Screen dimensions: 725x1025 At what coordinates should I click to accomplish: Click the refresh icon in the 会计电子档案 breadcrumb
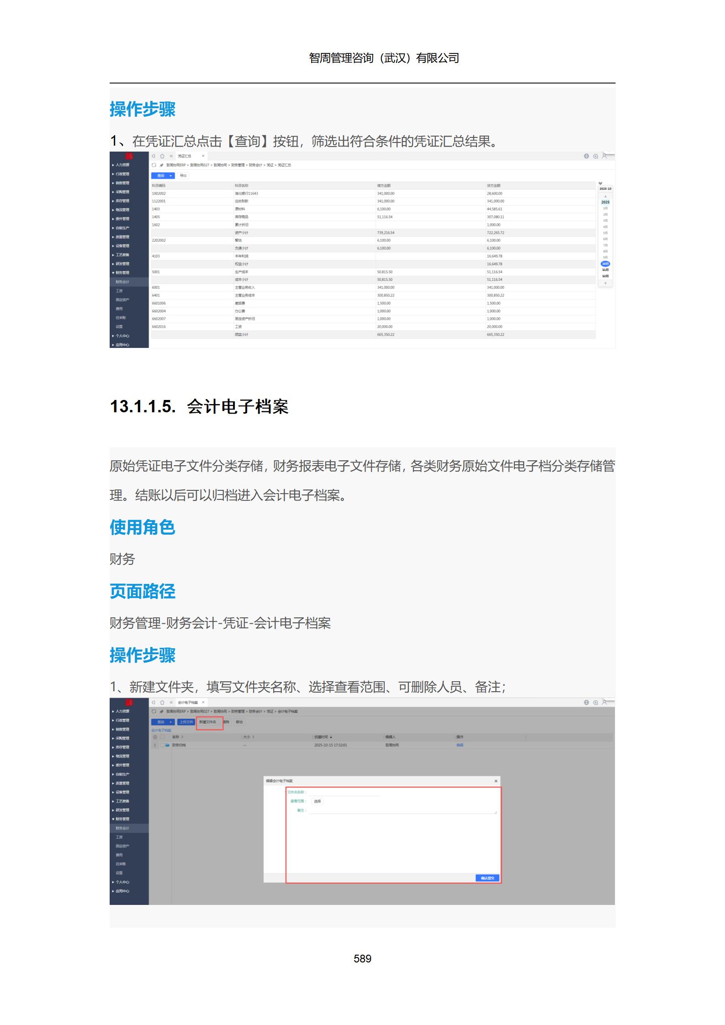[154, 711]
